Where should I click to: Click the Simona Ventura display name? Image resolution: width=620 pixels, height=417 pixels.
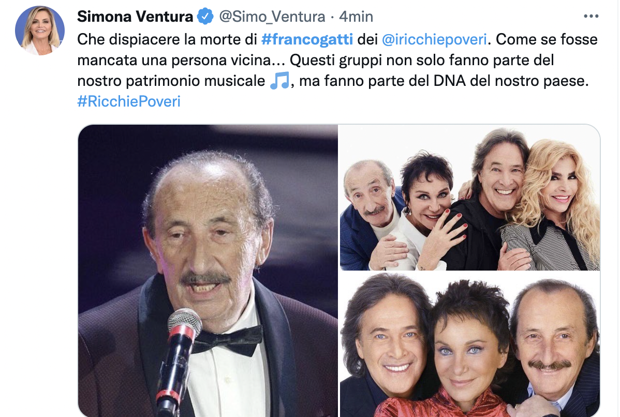tap(135, 17)
